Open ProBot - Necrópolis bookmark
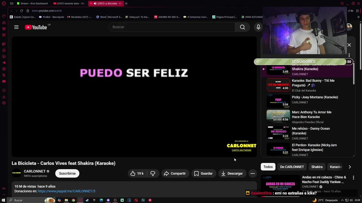The image size is (362, 203). 51,17
